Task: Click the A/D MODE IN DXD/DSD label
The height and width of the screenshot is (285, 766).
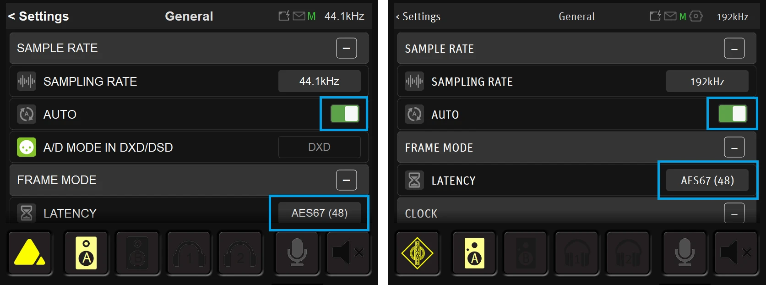Action: (x=108, y=147)
